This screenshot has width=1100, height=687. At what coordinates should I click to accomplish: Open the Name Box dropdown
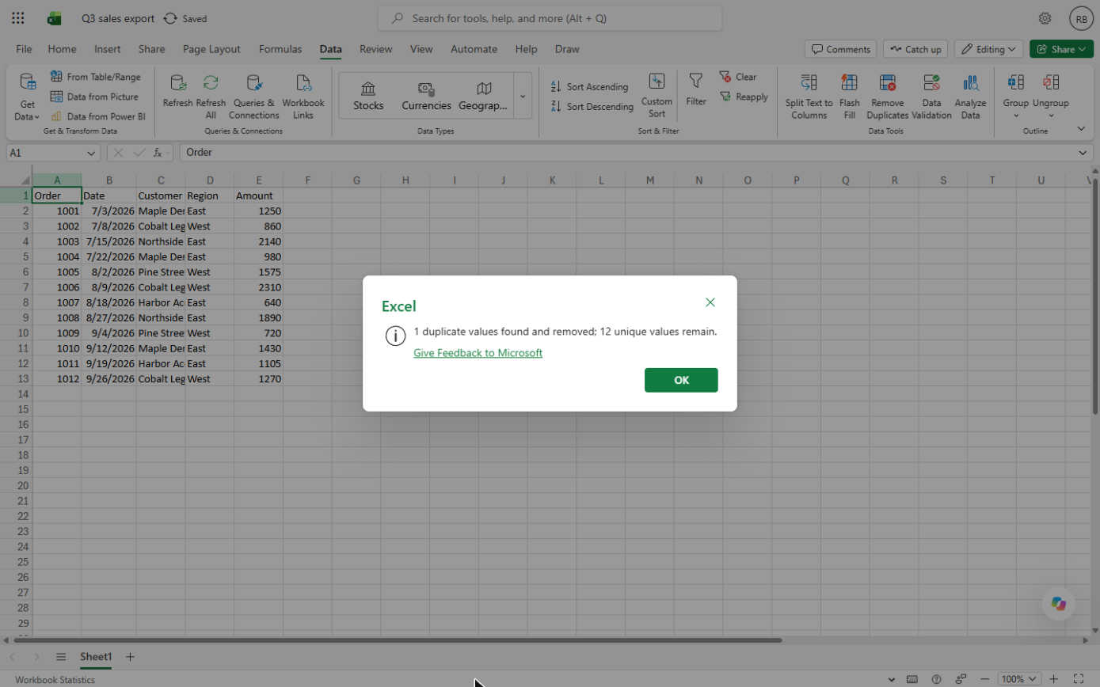point(92,153)
